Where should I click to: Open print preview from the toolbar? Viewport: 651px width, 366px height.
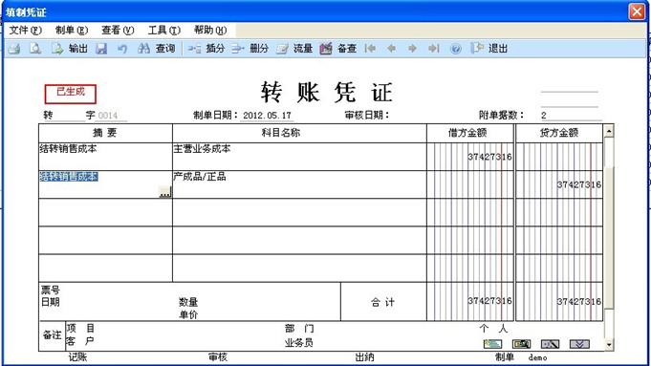pyautogui.click(x=35, y=49)
